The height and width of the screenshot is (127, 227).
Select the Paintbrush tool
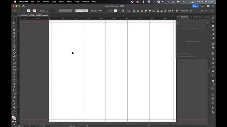tap(14, 50)
